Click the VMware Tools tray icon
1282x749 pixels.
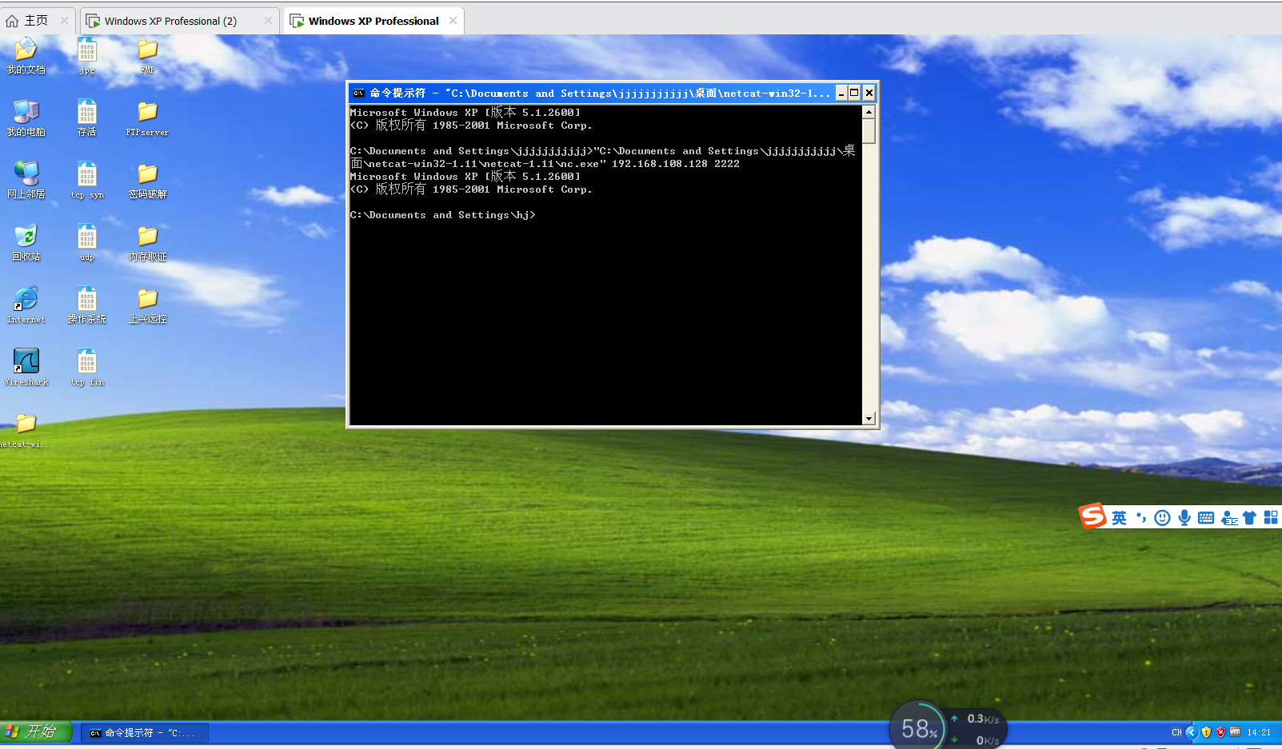pyautogui.click(x=1235, y=731)
